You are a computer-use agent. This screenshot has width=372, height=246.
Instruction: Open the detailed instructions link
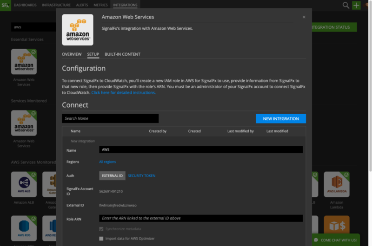point(123,92)
